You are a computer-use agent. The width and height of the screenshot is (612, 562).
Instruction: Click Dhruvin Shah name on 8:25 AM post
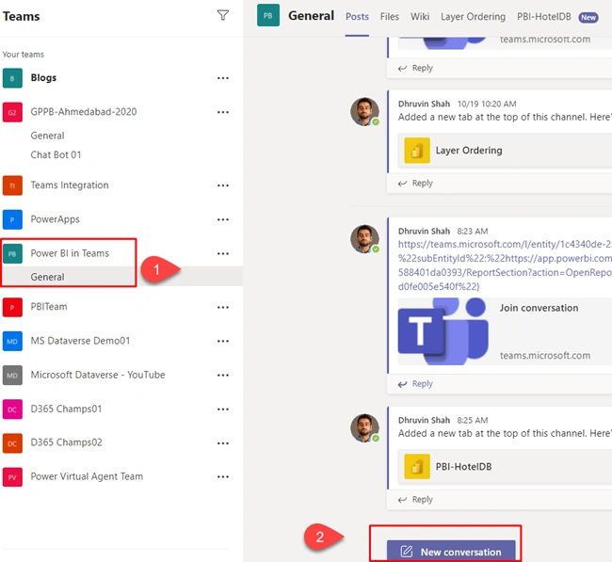click(x=424, y=421)
